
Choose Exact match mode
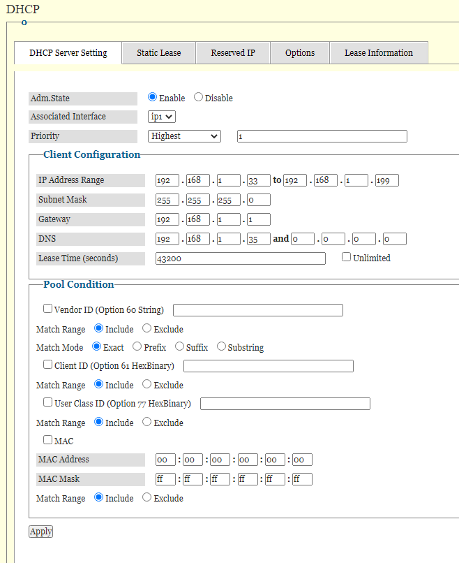(x=96, y=346)
